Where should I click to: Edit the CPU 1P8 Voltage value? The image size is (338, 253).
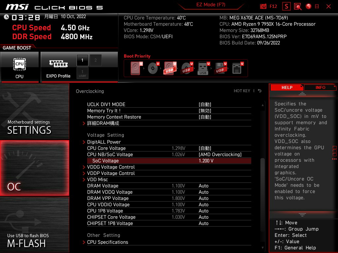pyautogui.click(x=203, y=211)
